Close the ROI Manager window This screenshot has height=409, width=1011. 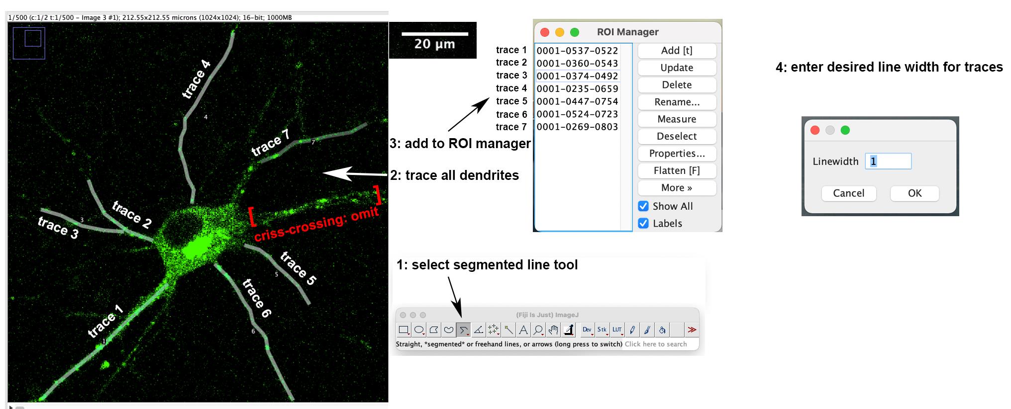[544, 32]
